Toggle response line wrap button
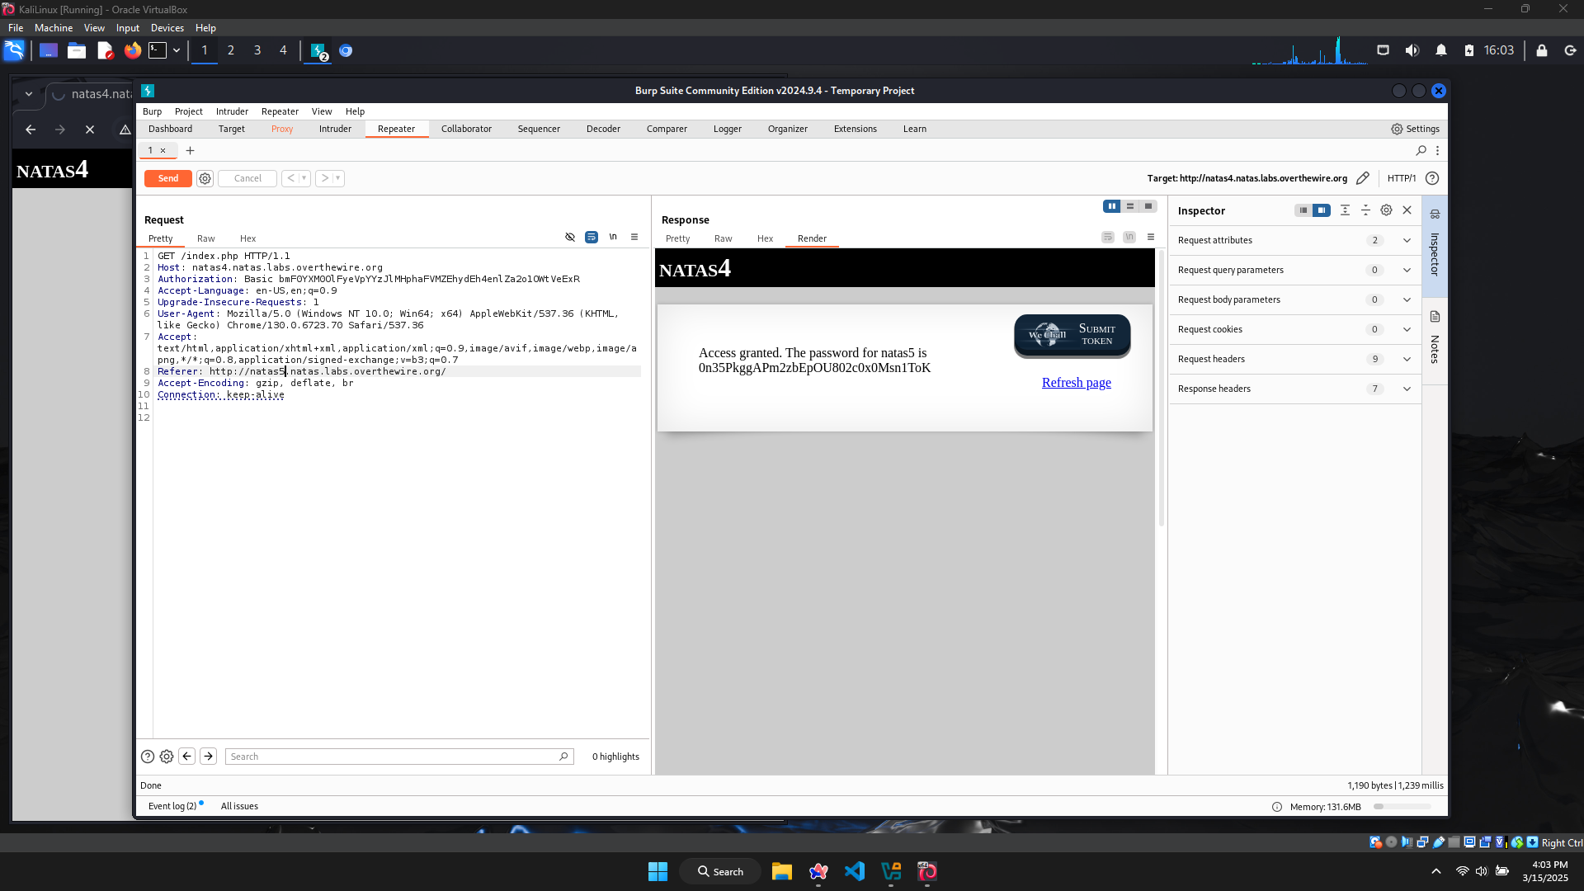This screenshot has width=1584, height=891. tap(1108, 237)
